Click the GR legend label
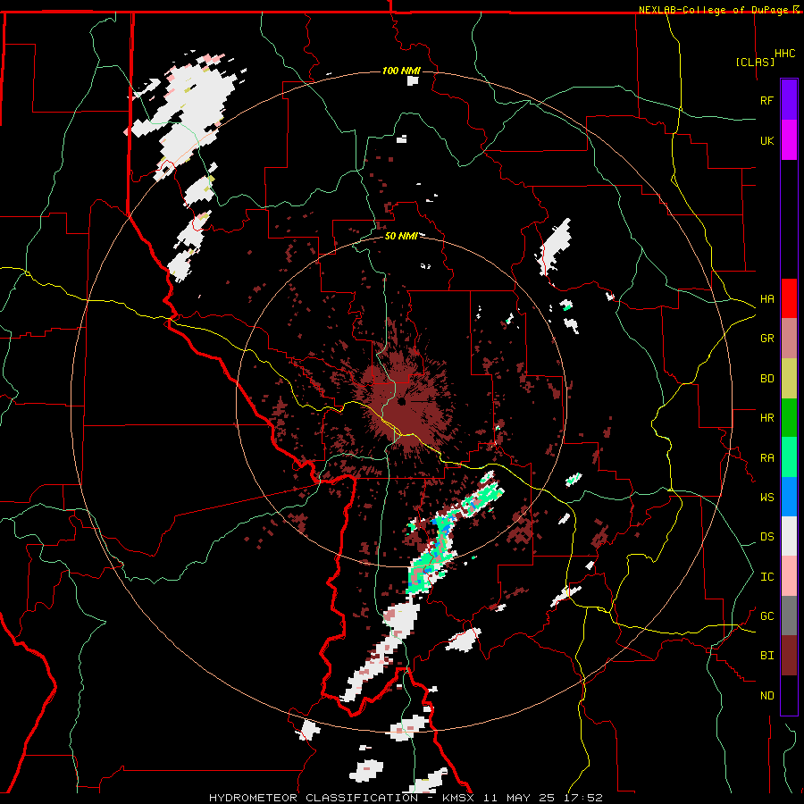804x804 pixels. tap(766, 339)
